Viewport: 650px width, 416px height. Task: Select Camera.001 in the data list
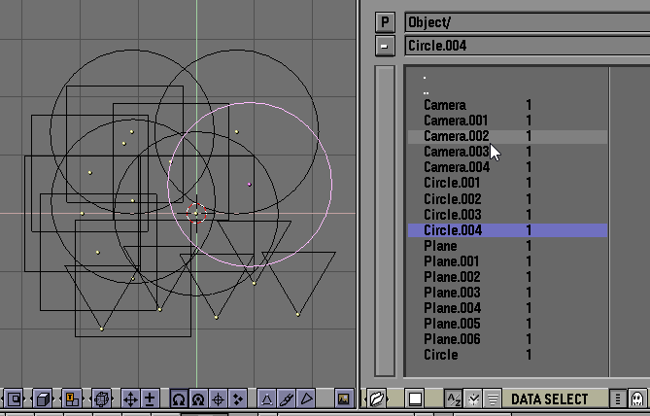coord(507,121)
